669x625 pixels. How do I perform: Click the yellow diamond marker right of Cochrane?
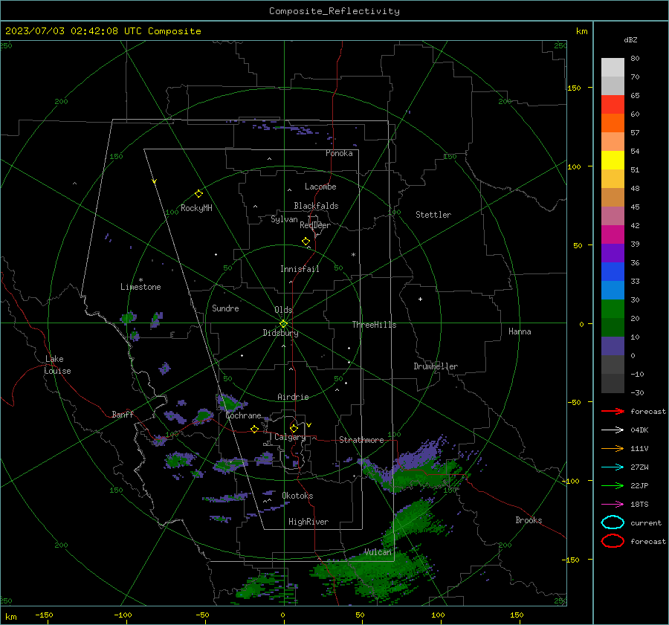[254, 429]
